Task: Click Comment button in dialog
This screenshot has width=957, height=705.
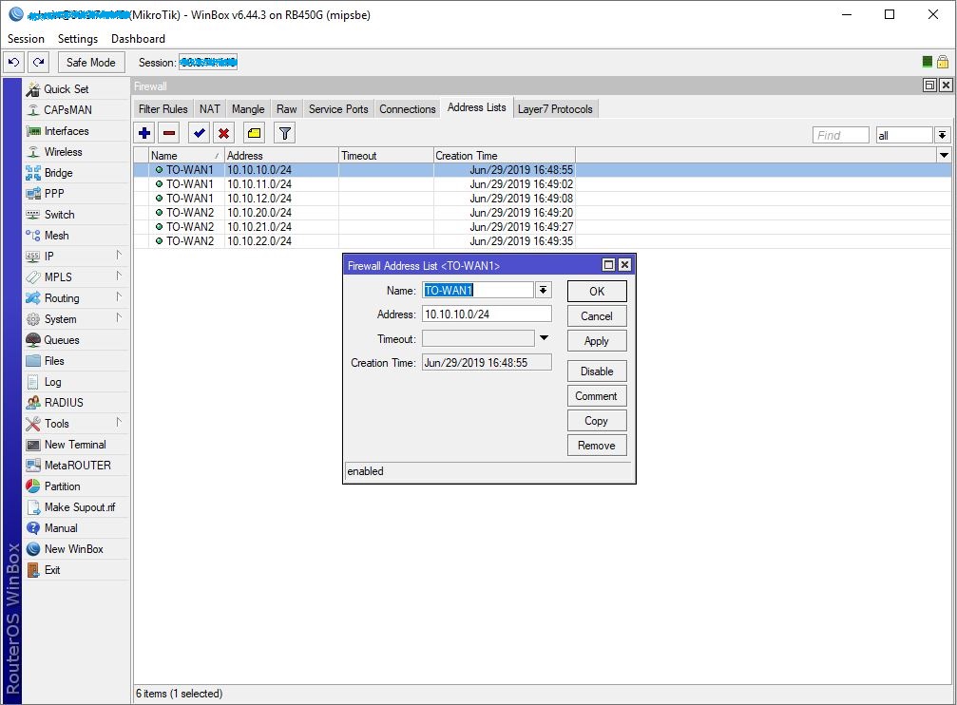Action: [x=597, y=395]
